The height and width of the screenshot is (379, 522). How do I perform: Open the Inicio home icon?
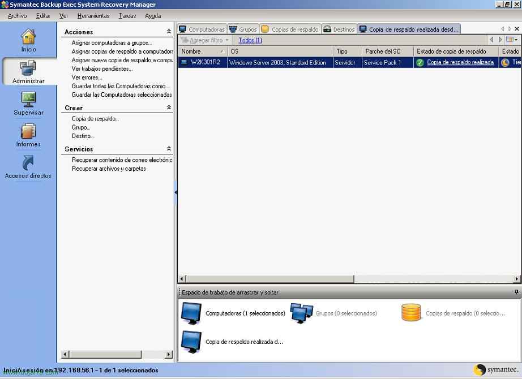[28, 37]
